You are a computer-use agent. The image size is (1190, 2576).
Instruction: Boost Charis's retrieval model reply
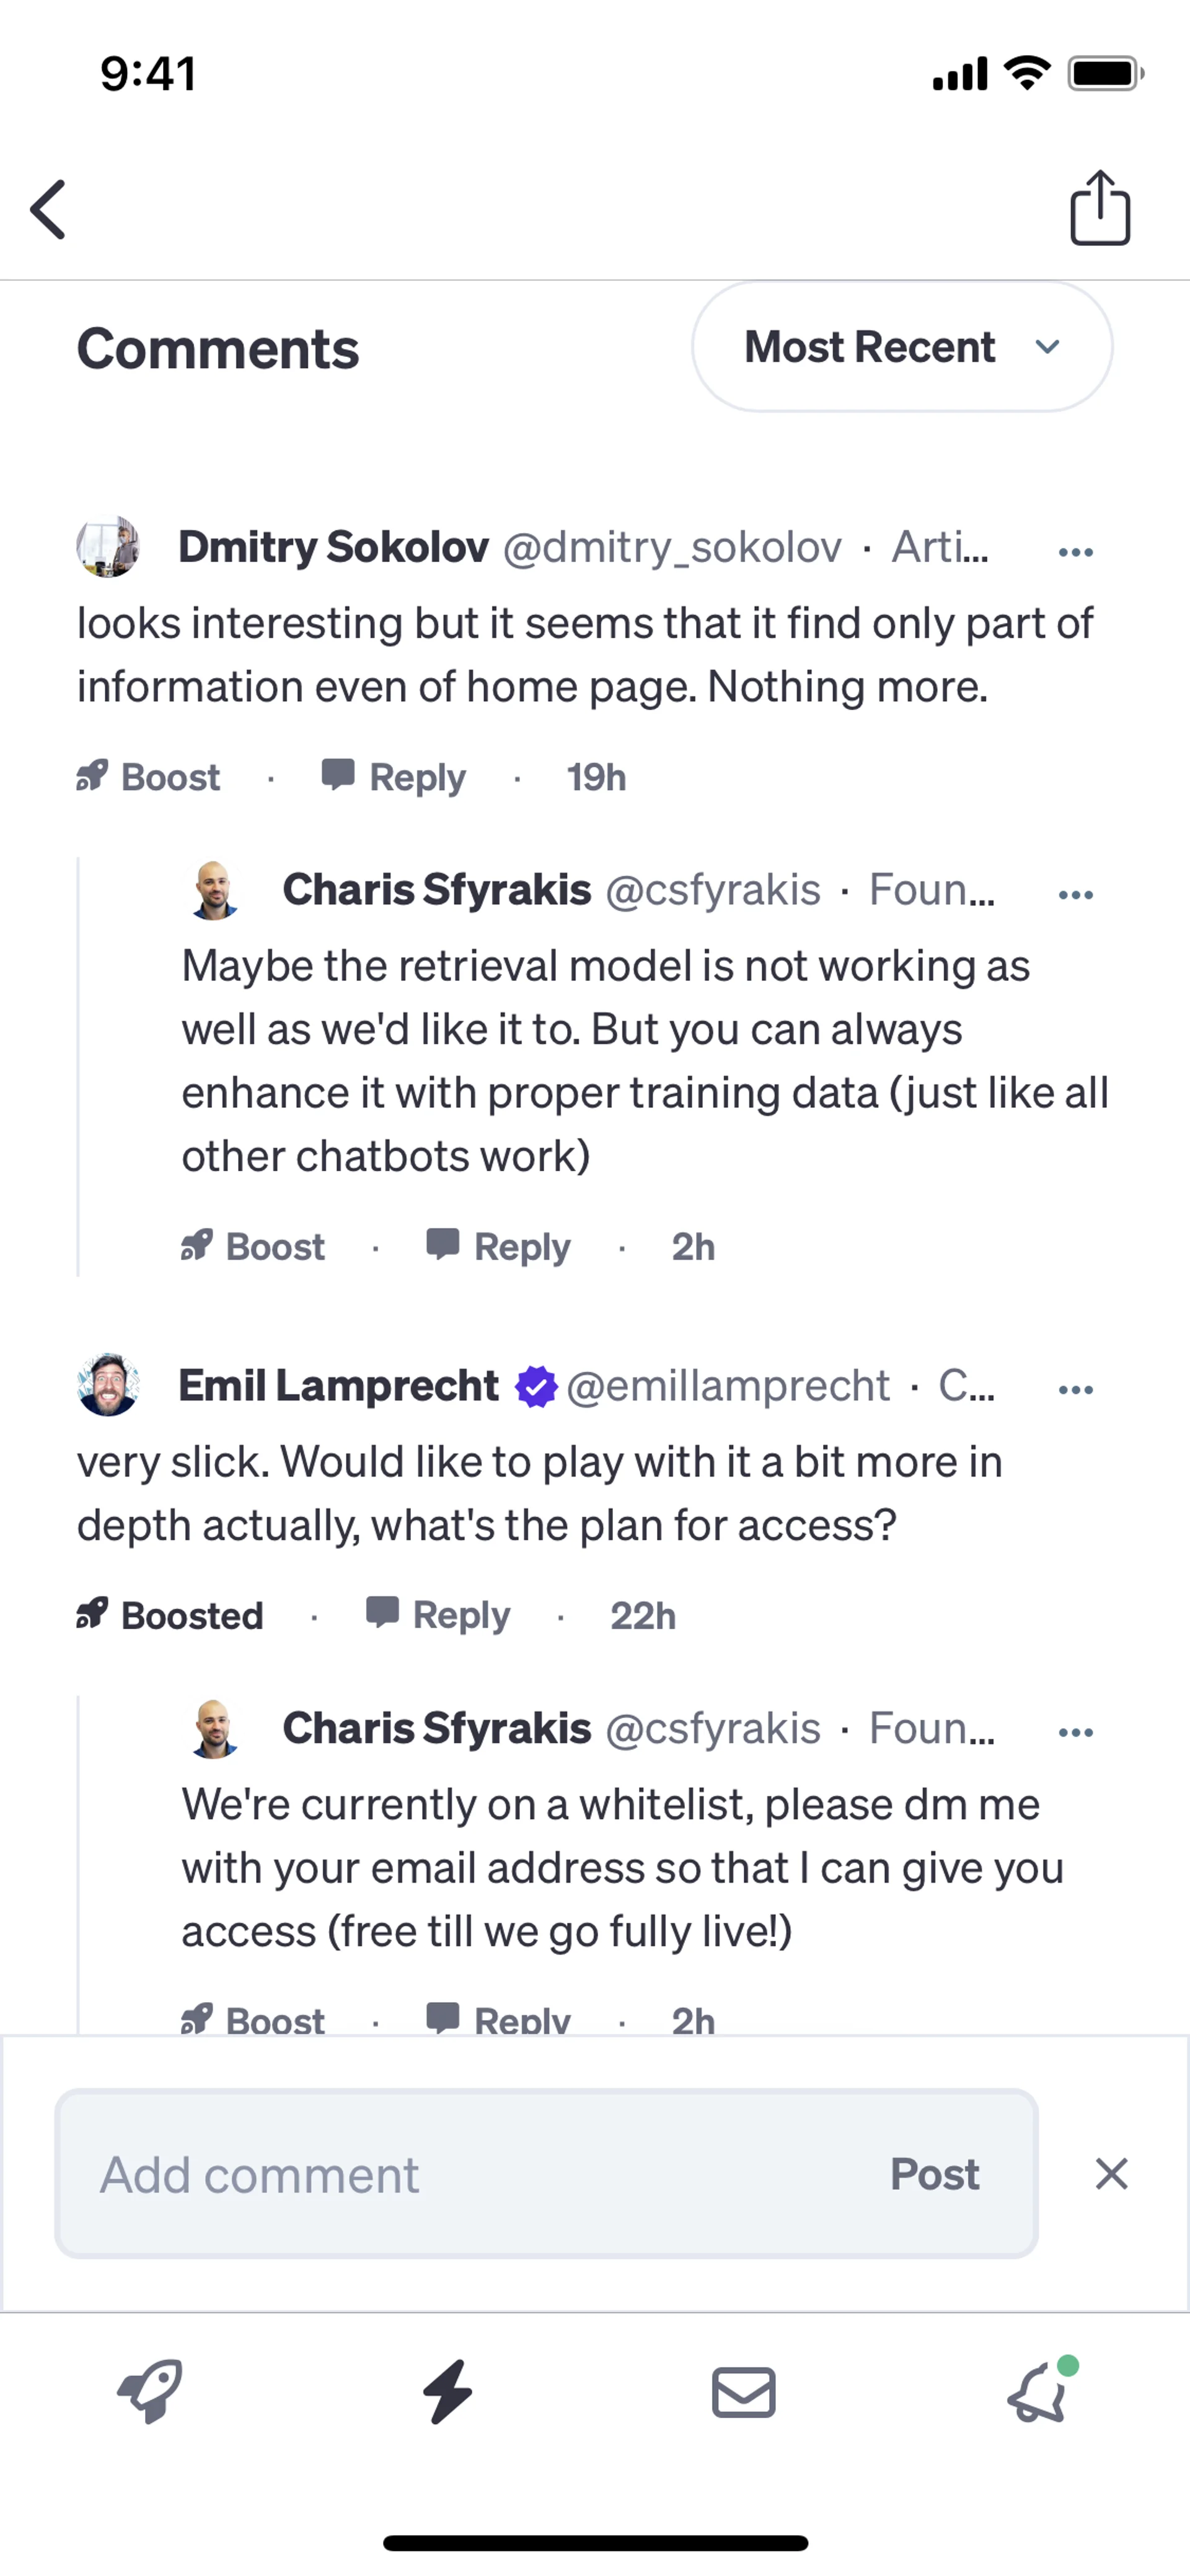point(253,1247)
